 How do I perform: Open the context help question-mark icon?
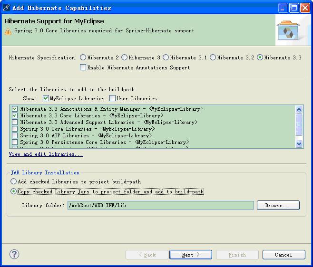[14, 254]
